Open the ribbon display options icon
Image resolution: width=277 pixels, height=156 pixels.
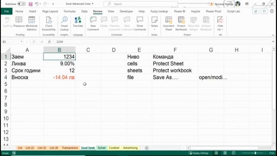(247, 4)
